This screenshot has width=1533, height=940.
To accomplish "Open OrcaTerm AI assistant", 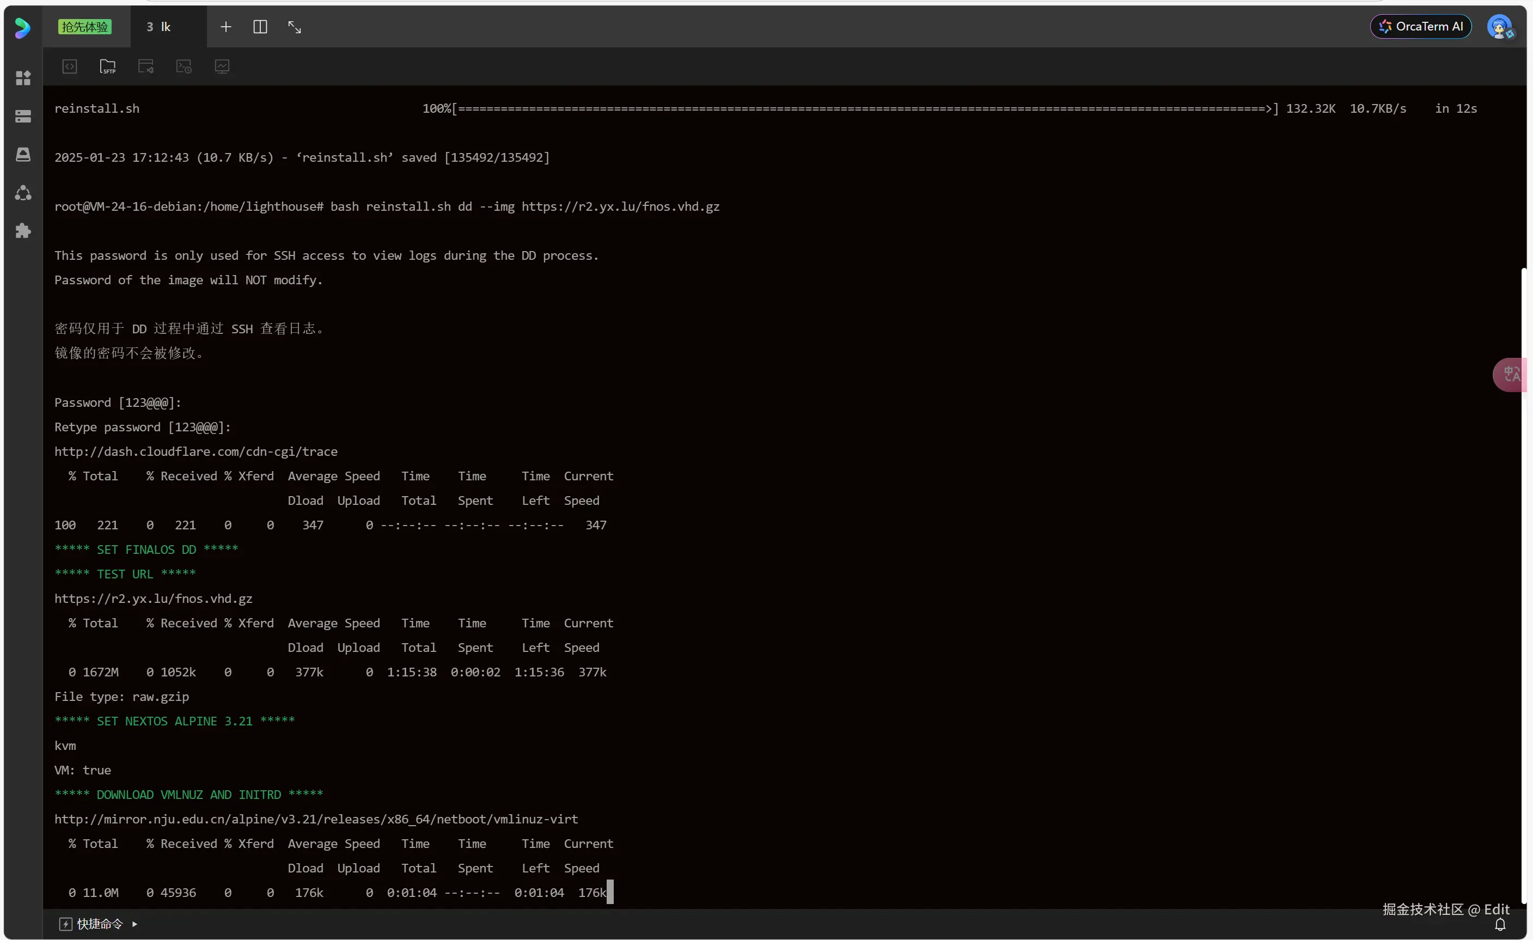I will coord(1420,26).
